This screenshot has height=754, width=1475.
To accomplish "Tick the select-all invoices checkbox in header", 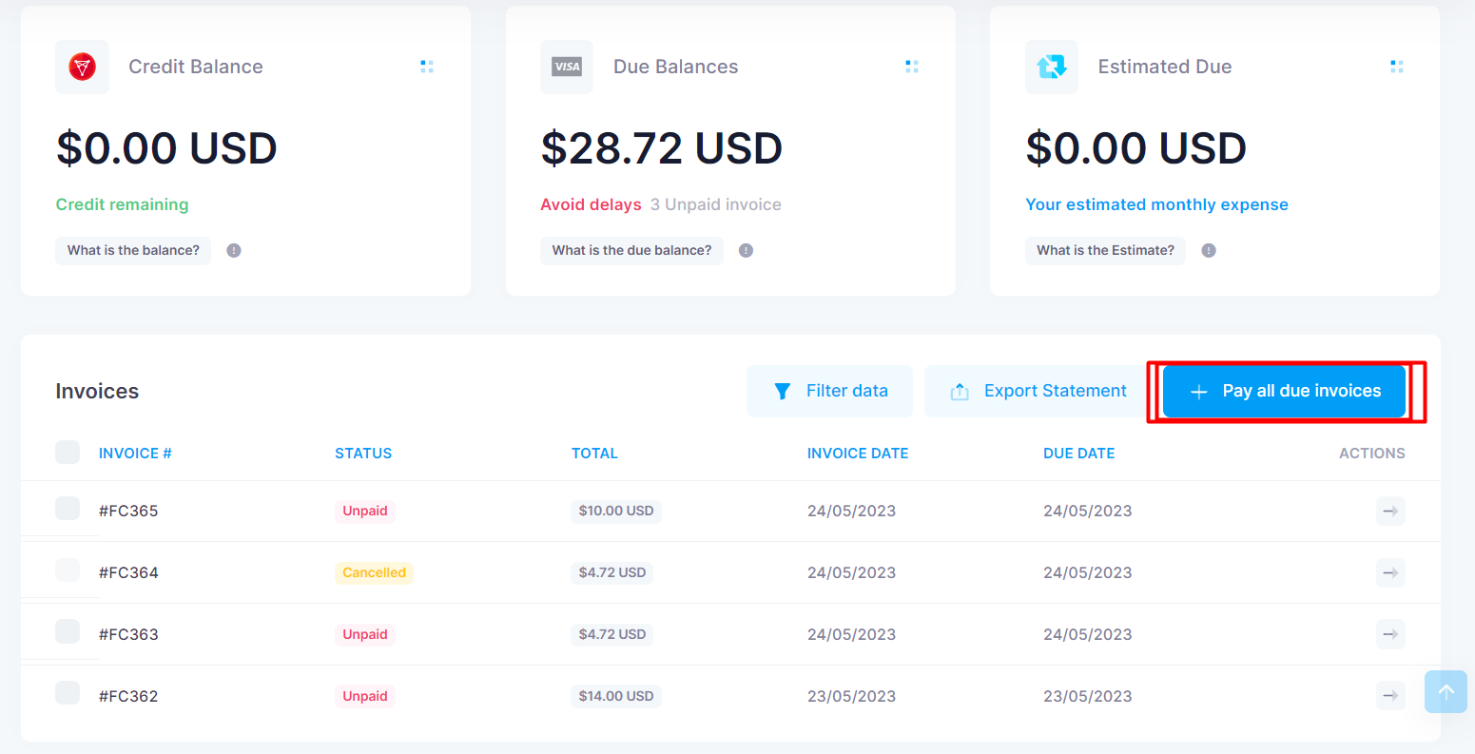I will 68,453.
